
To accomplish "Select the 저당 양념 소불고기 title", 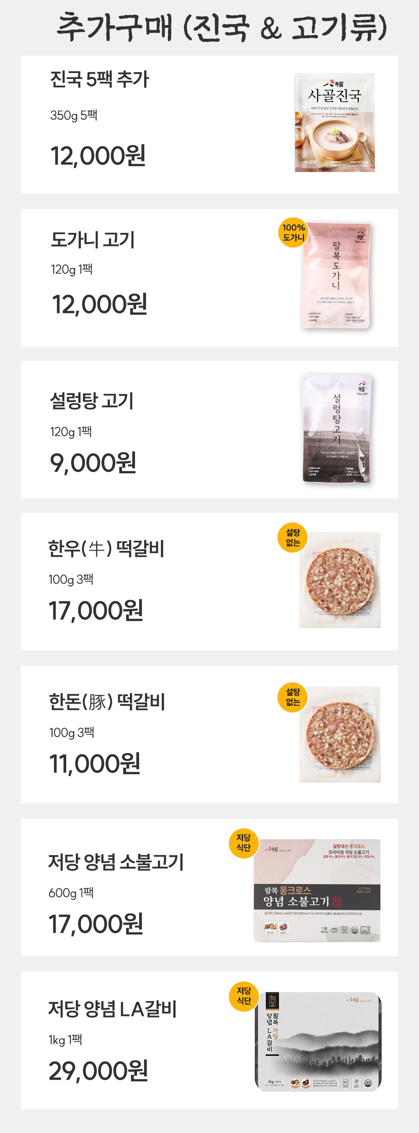I will coord(116,862).
